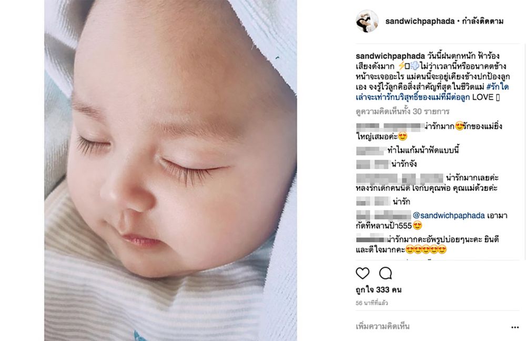
Task: Click the @sandwichpaphada mention in comments
Action: (449, 215)
